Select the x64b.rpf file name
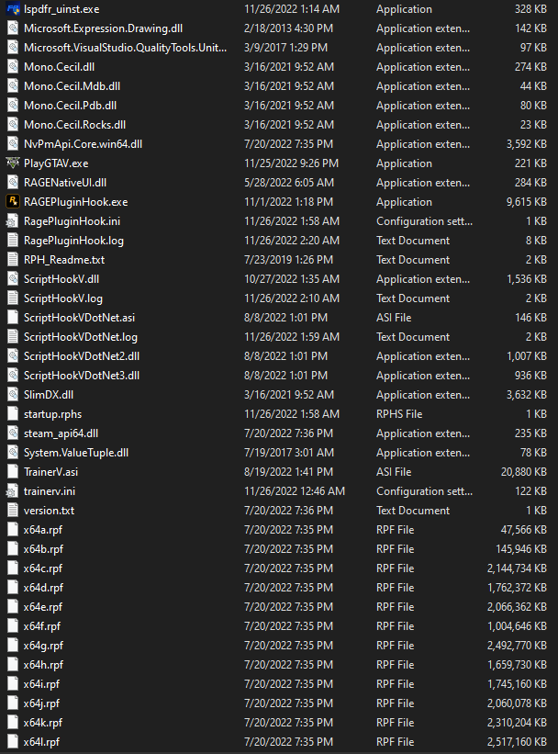Screen dimensions: 558x754 pyautogui.click(x=43, y=549)
